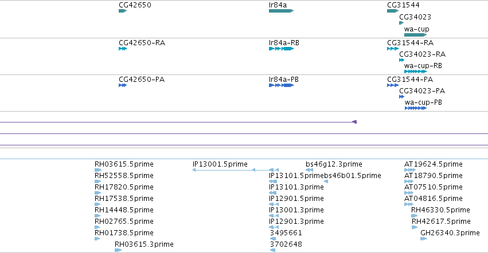488x253 pixels.
Task: Select the Ir84a gene feature bar
Action: [x=281, y=11]
